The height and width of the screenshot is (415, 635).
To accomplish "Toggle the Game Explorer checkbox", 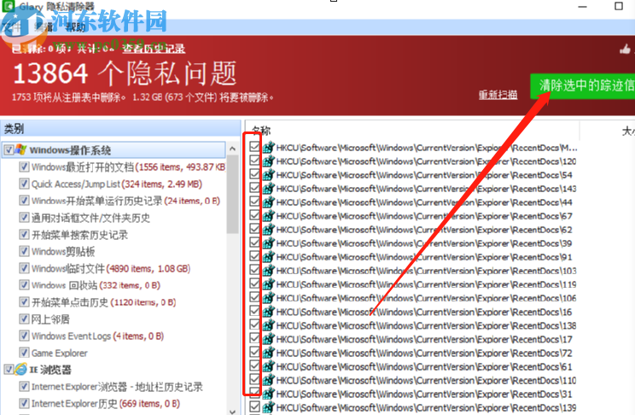I will pyautogui.click(x=24, y=353).
